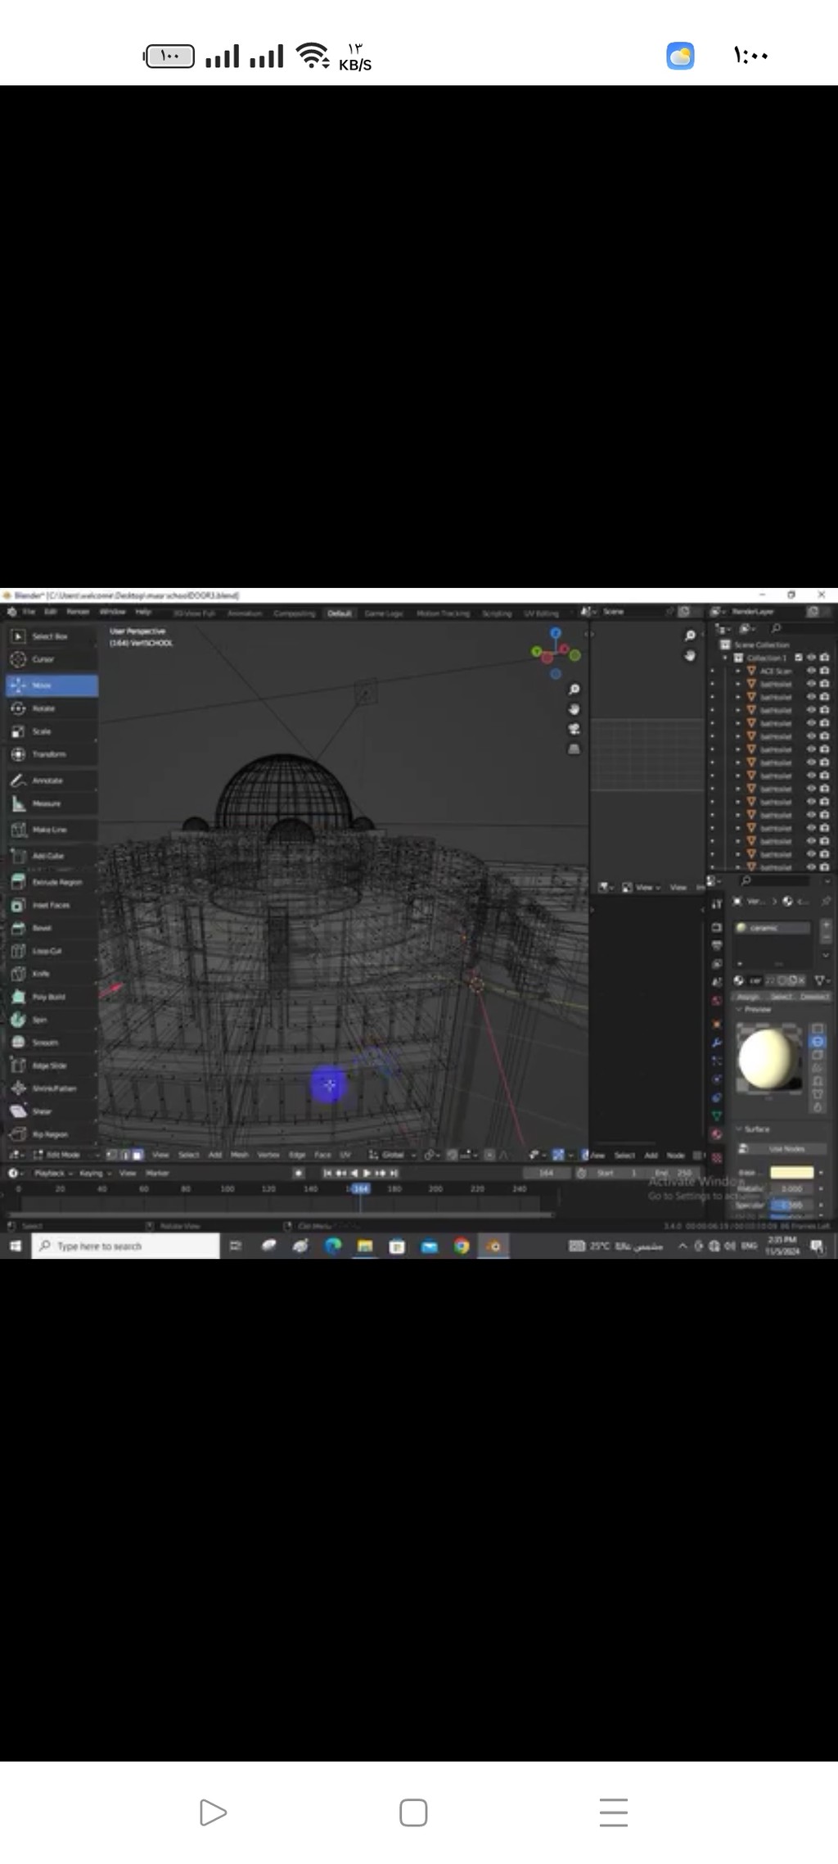Screen dimensions: 838x1864
Task: Select the Select Box tool
Action: pyautogui.click(x=51, y=636)
